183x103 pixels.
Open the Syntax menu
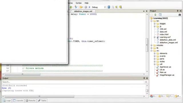[x=79, y=3]
